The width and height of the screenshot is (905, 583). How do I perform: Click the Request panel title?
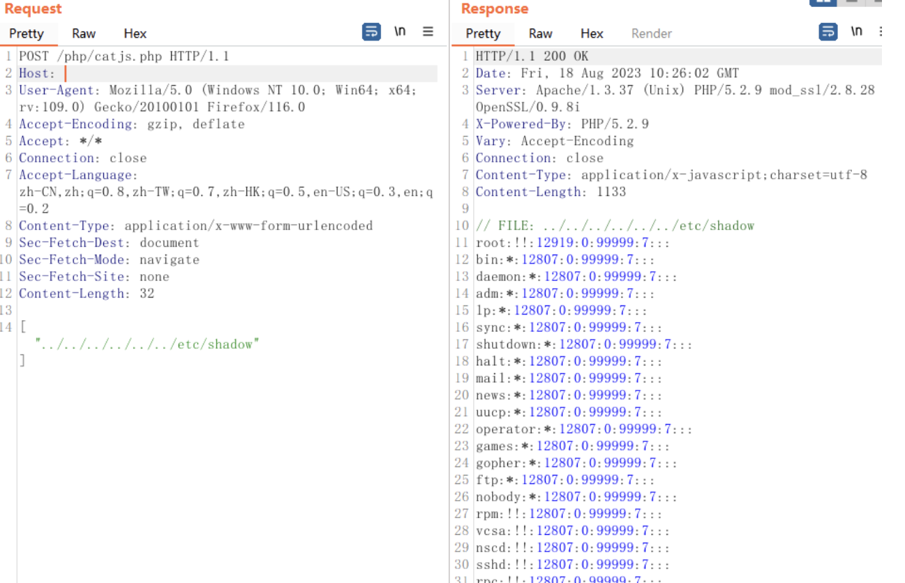(x=33, y=9)
